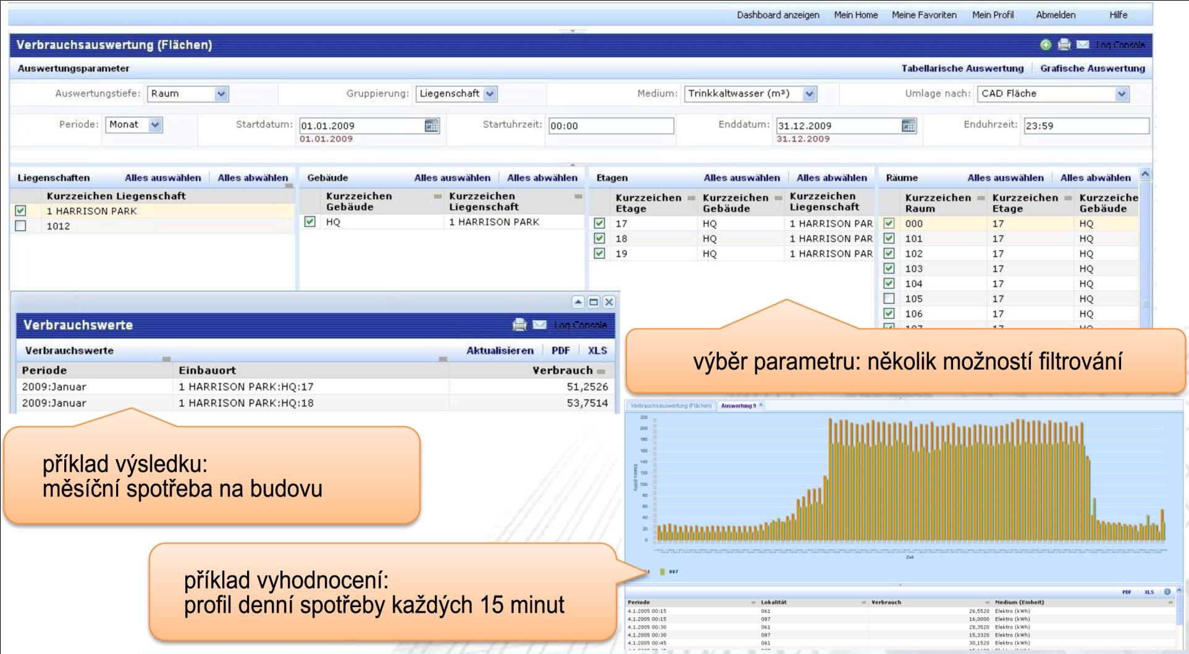Open Dashboard anzeigen menu
1189x654 pixels.
click(x=778, y=15)
